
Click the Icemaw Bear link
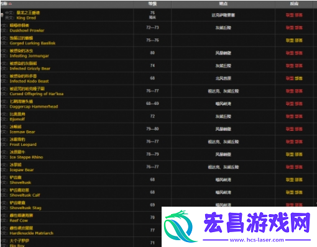22,132
